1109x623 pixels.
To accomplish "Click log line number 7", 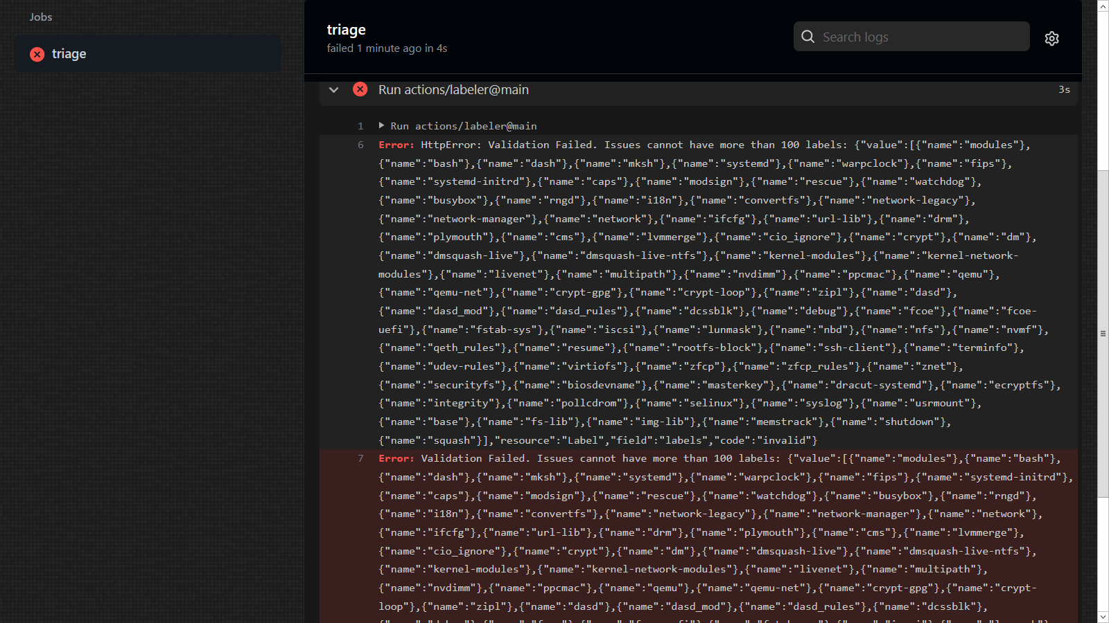I will pyautogui.click(x=360, y=458).
